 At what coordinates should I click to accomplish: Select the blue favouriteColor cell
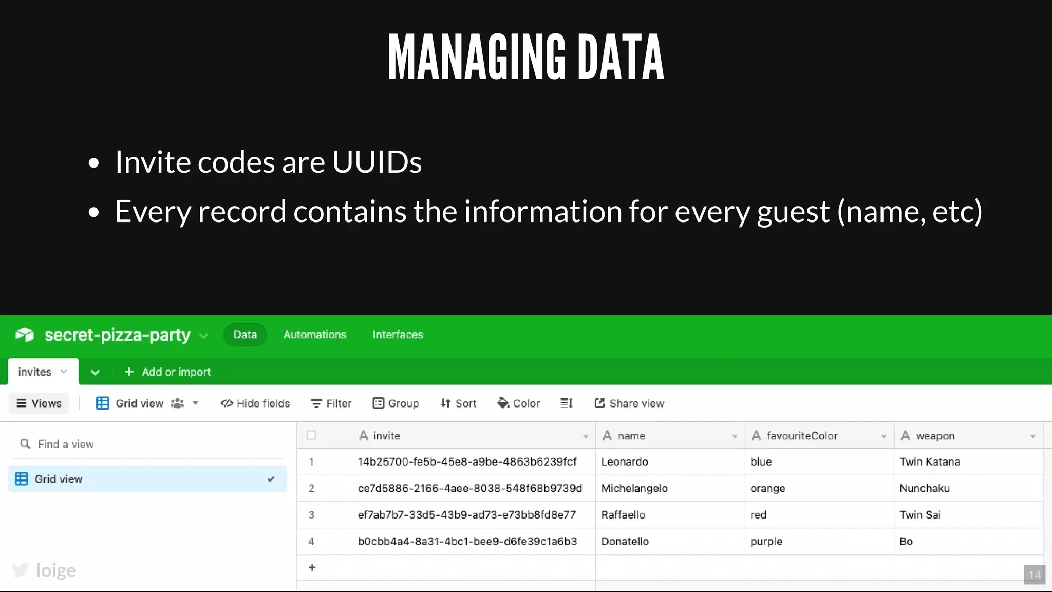[x=819, y=461]
